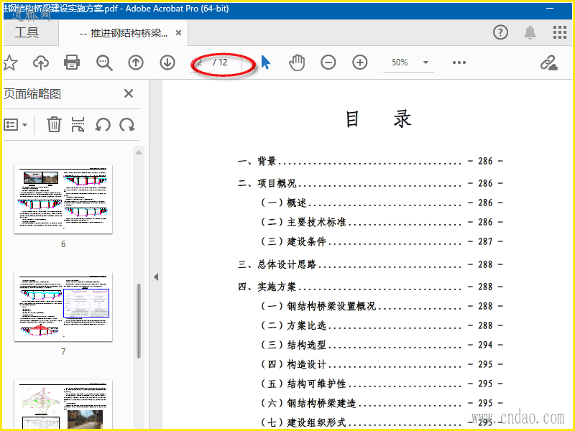
Task: Click the page number 287 in contents
Action: tap(485, 241)
